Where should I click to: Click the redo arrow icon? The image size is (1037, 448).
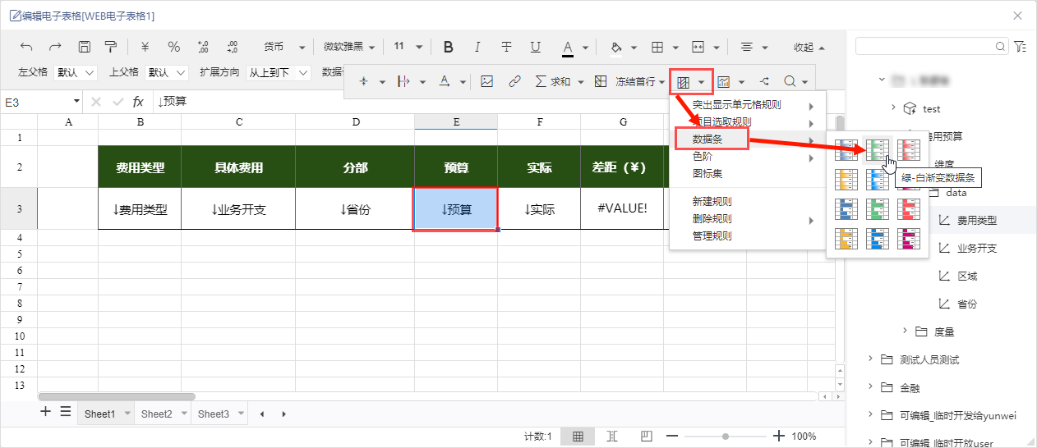(x=55, y=47)
